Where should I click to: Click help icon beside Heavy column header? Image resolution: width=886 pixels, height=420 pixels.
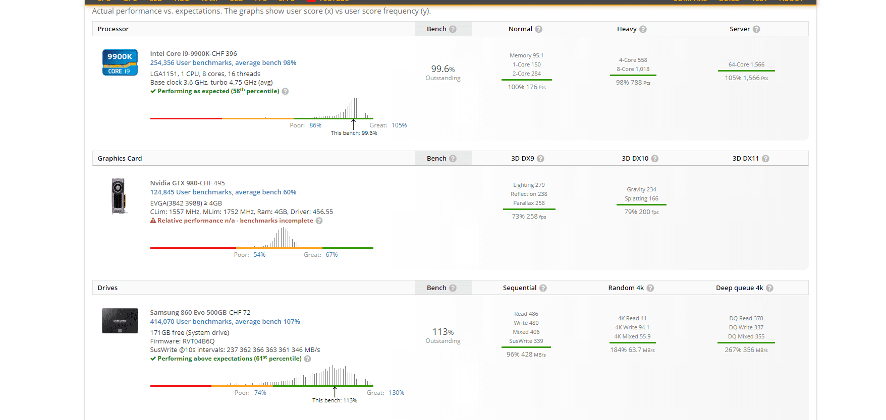pyautogui.click(x=643, y=29)
